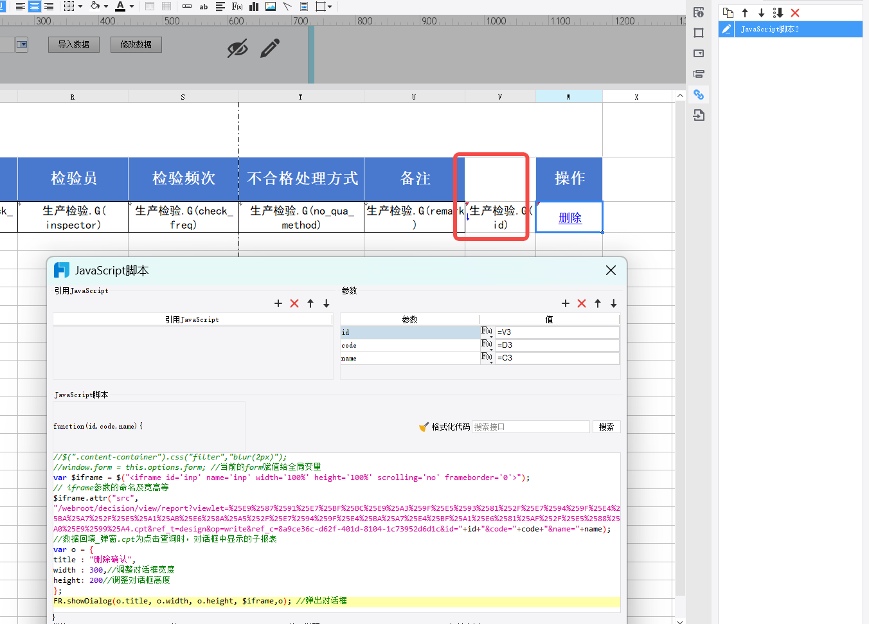The width and height of the screenshot is (869, 624).
Task: Open cell attributes sidebar panel
Action: (699, 12)
